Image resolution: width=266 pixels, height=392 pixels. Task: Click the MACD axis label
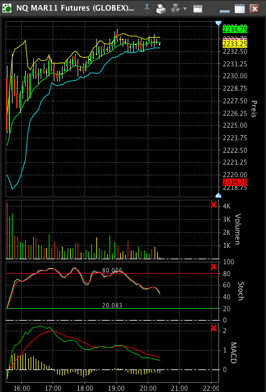coord(233,353)
